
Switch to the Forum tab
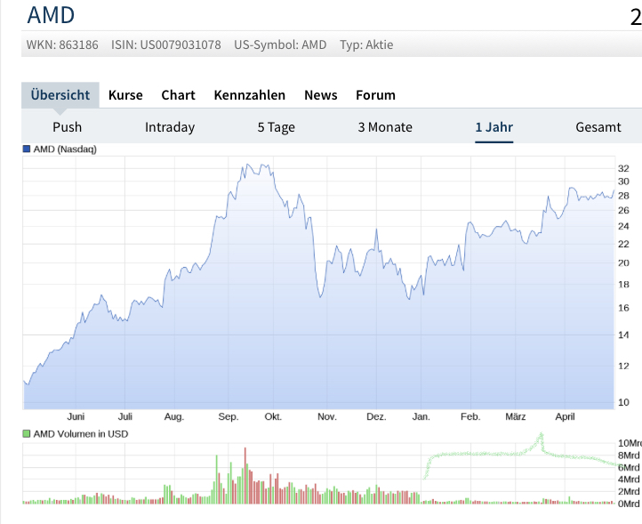(375, 95)
